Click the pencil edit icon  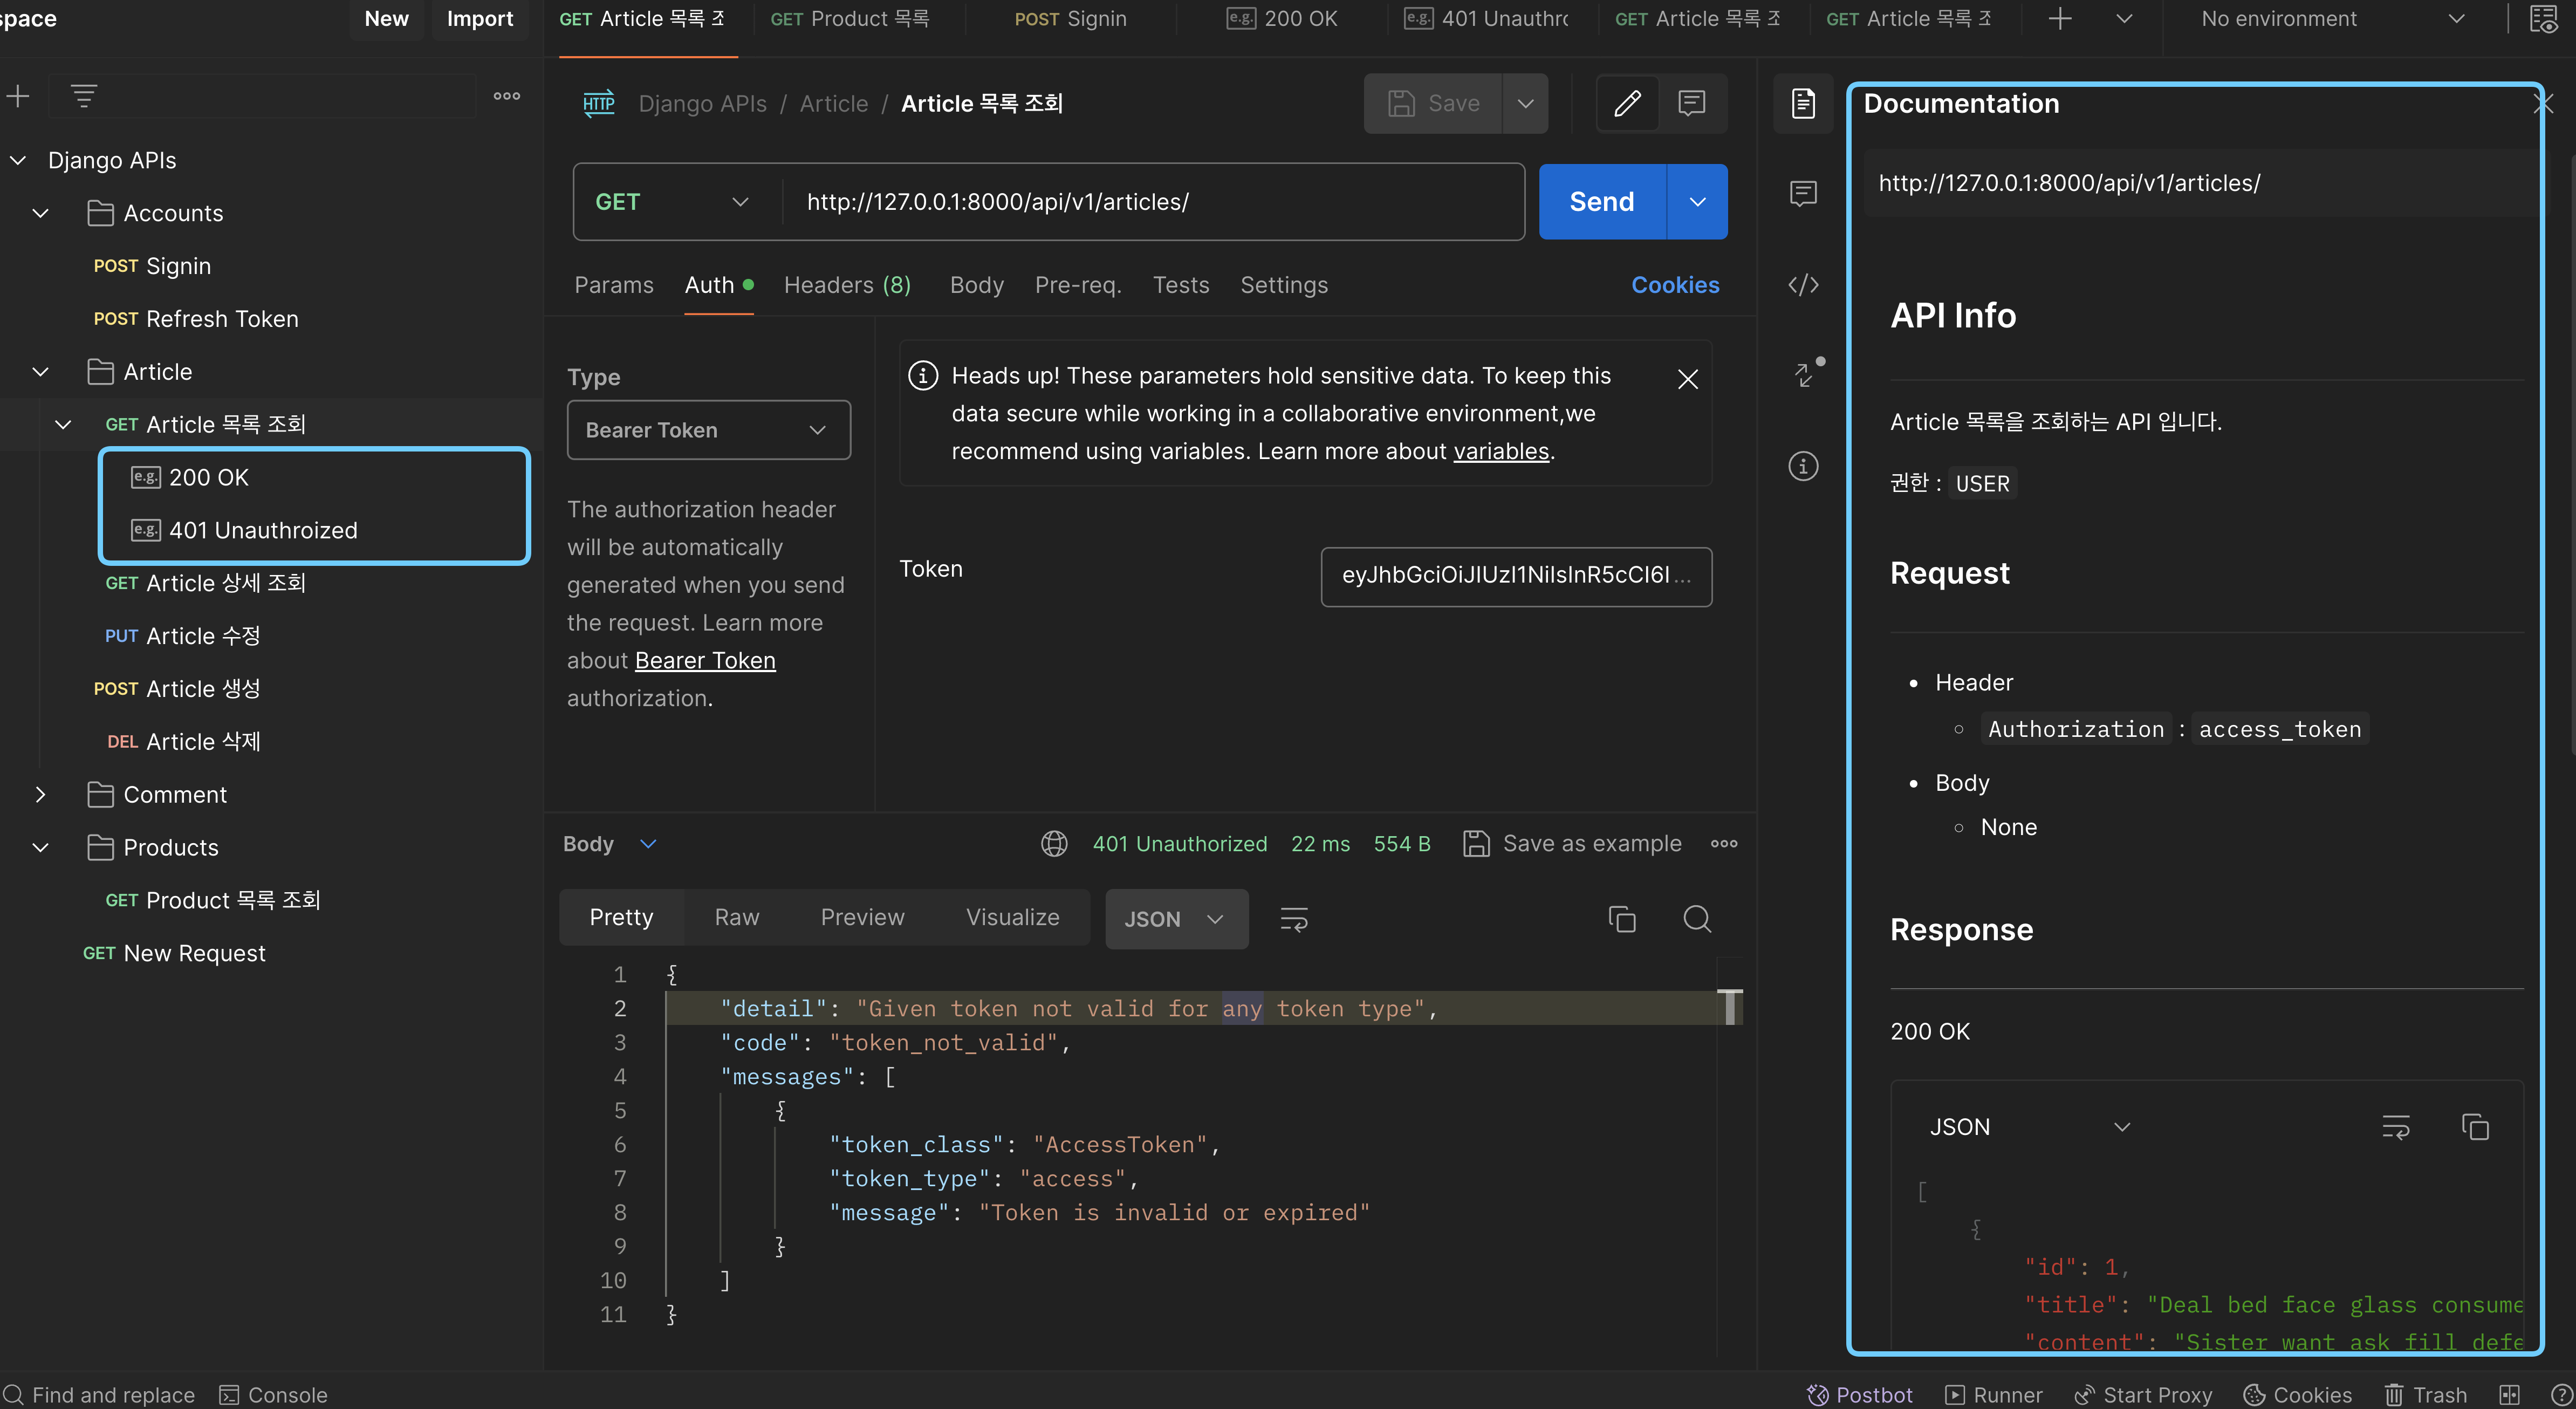click(x=1627, y=103)
